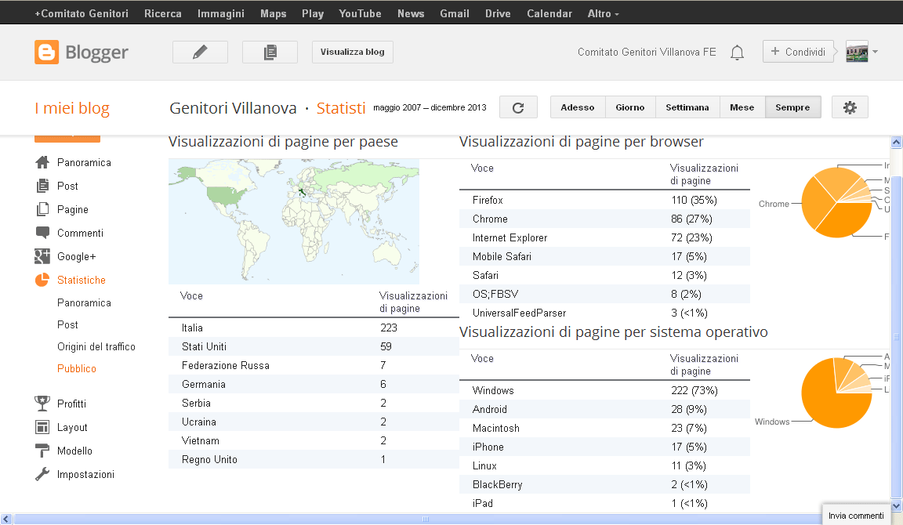Click Statistiche pie chart icon
Image resolution: width=903 pixels, height=525 pixels.
42,280
